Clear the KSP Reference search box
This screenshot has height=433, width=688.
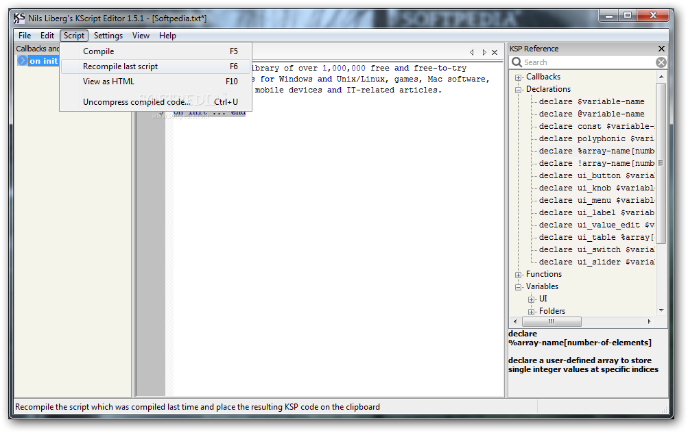(661, 62)
